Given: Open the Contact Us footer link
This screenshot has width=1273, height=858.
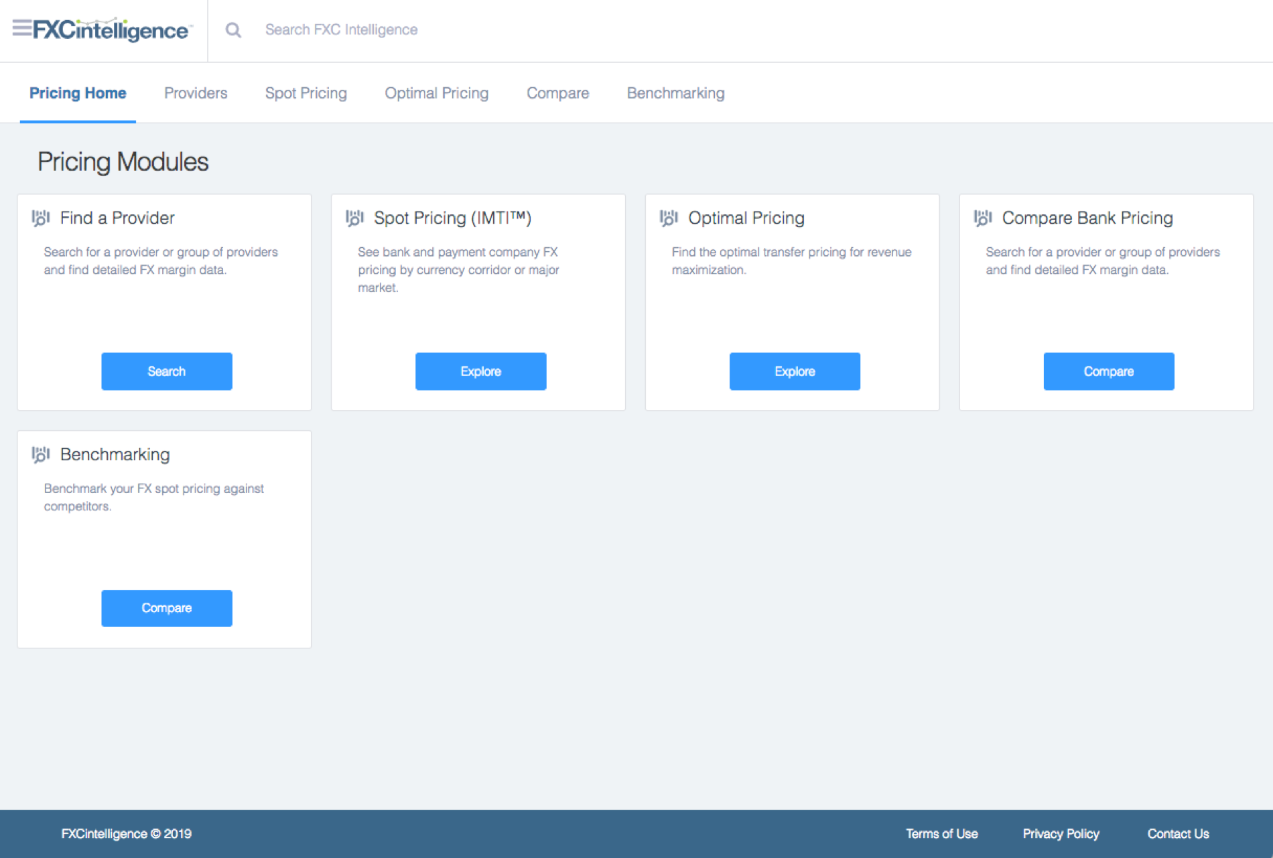Looking at the screenshot, I should point(1178,834).
